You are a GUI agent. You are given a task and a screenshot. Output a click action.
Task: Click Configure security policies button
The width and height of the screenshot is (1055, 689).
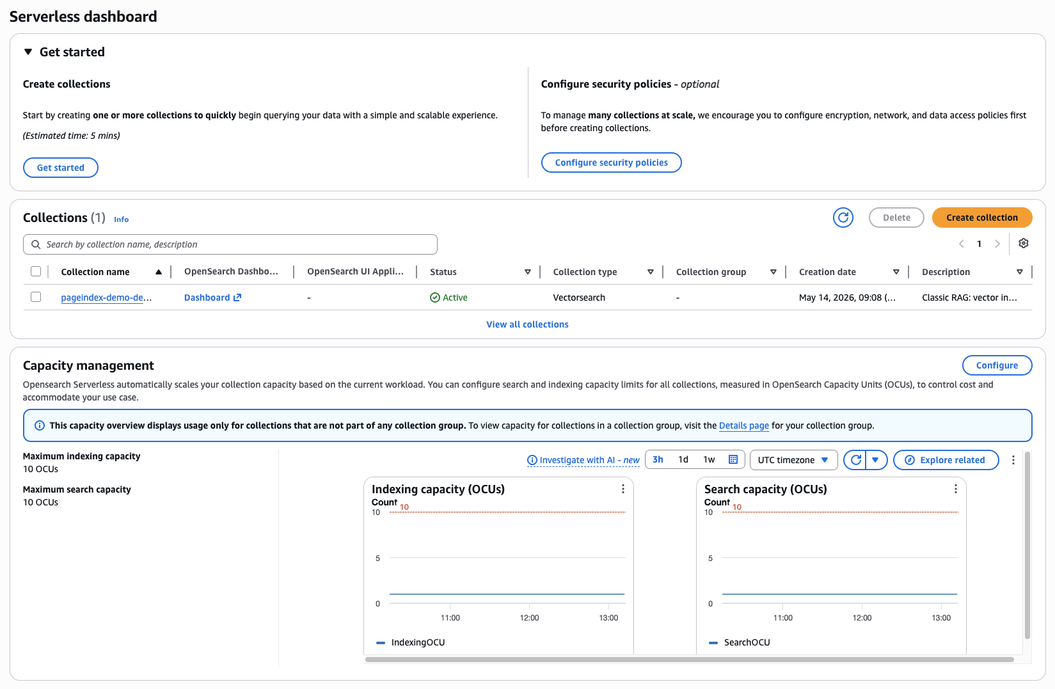pos(611,162)
